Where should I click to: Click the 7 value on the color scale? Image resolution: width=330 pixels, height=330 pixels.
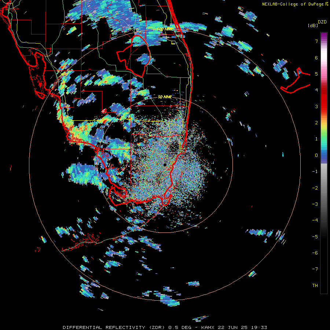coord(316,41)
